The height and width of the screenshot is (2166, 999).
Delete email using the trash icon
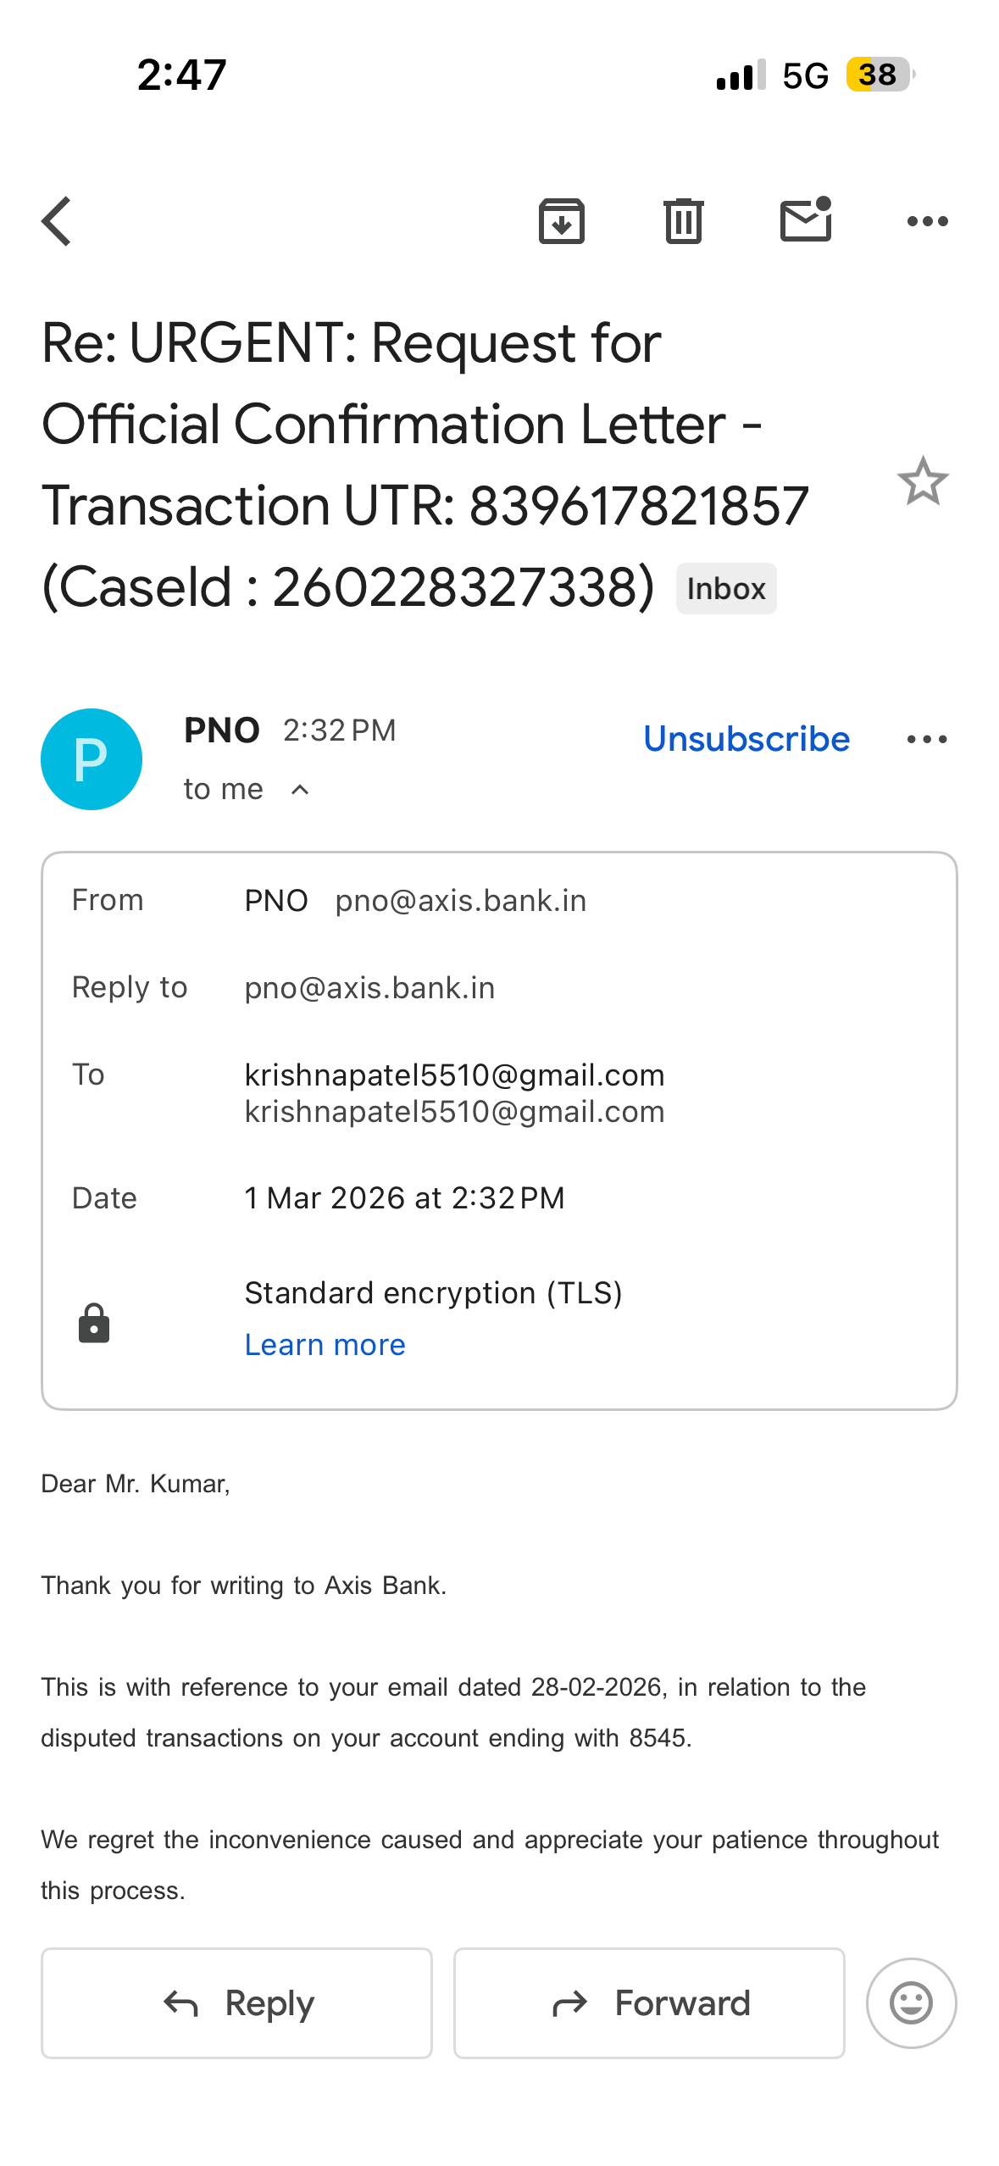[x=683, y=222]
